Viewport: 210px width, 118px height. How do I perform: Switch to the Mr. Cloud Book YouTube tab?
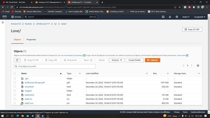[x=17, y=2]
